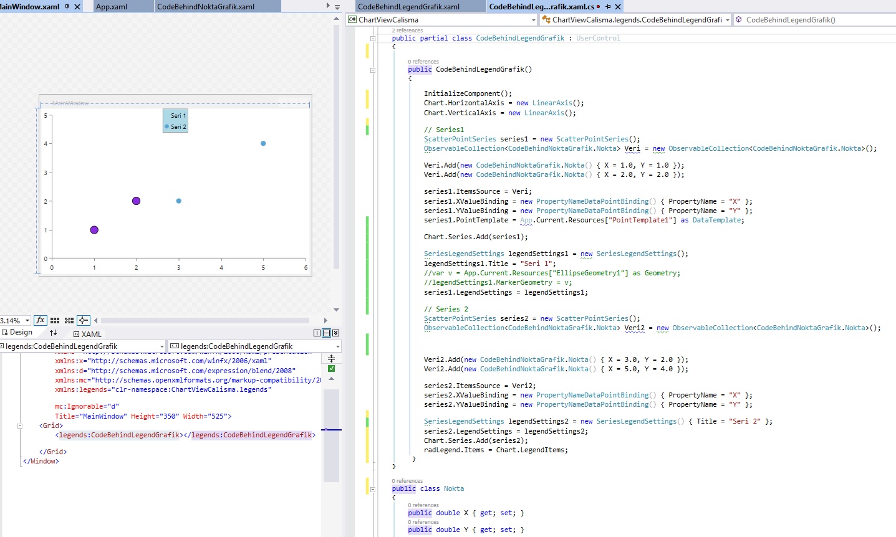Switch to vertical split view
The image size is (896, 537).
pyautogui.click(x=317, y=333)
